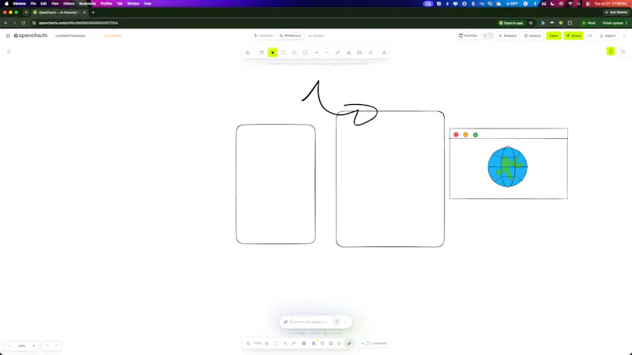Viewport: 632px width, 355px height.
Task: Click the 100% zoom label in bottom toolbar
Action: click(x=258, y=343)
